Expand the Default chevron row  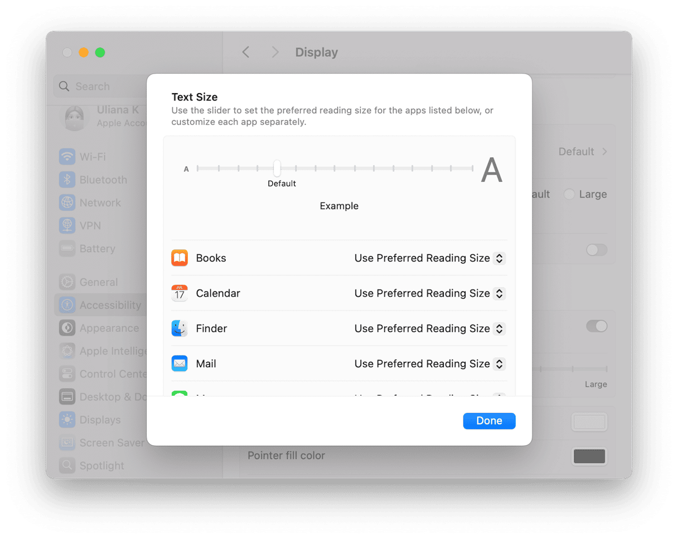tap(604, 152)
